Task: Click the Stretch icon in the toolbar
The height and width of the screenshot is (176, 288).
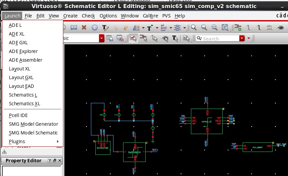Action: pyautogui.click(x=74, y=28)
